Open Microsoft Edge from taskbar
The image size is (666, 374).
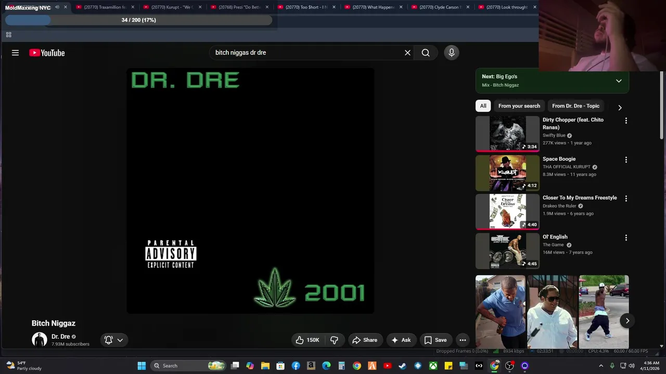pos(326,366)
